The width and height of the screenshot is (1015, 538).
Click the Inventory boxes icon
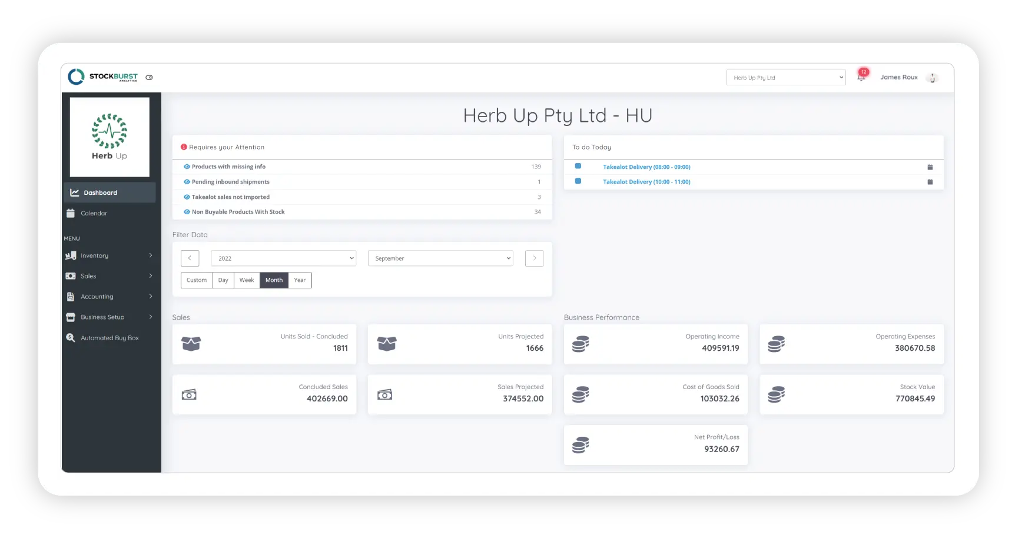[x=71, y=255]
